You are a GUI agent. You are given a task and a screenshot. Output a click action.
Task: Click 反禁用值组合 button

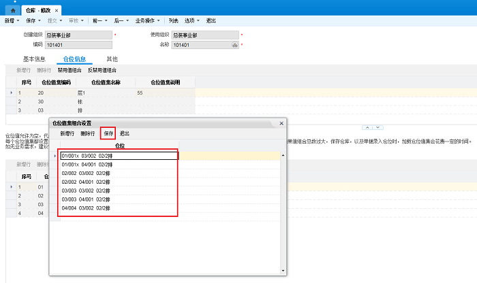point(102,70)
